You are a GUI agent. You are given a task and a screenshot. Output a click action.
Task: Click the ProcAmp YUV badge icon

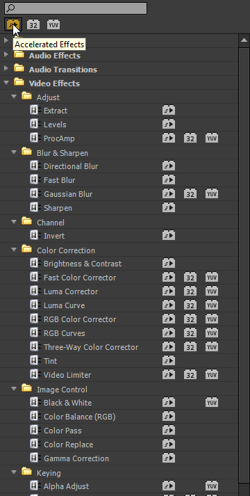click(x=212, y=138)
